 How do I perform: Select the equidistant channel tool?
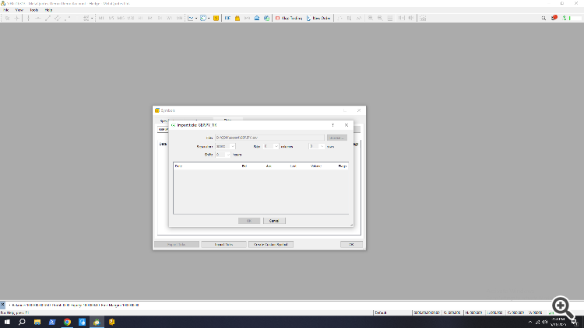coord(57,18)
